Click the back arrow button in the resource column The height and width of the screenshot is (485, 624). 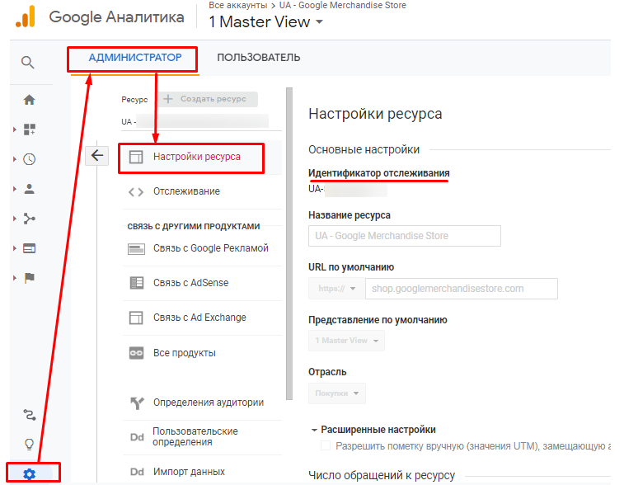(97, 155)
